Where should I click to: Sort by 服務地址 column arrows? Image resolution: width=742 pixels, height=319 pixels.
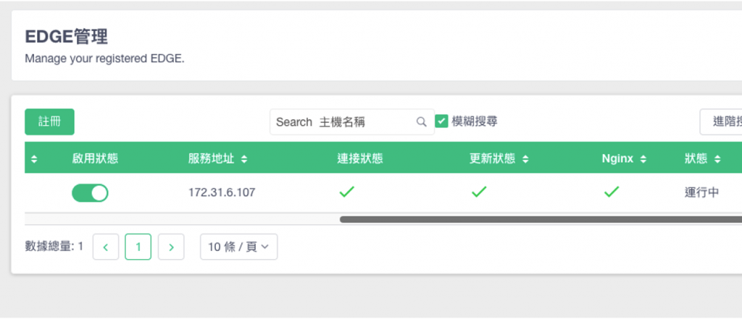point(244,159)
